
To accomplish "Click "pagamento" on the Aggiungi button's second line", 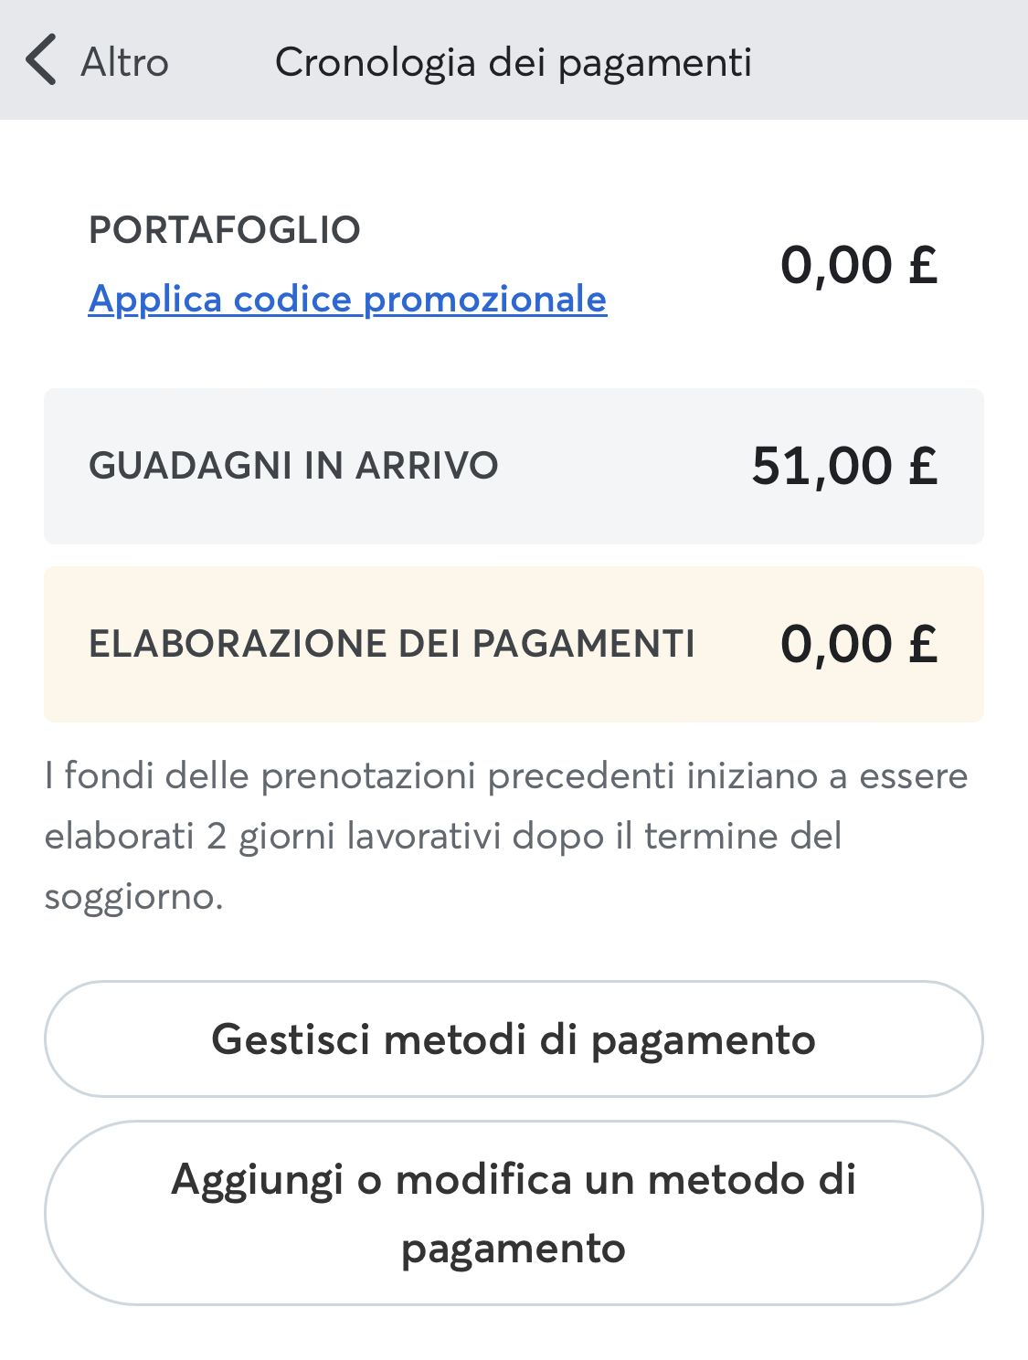I will [514, 1248].
